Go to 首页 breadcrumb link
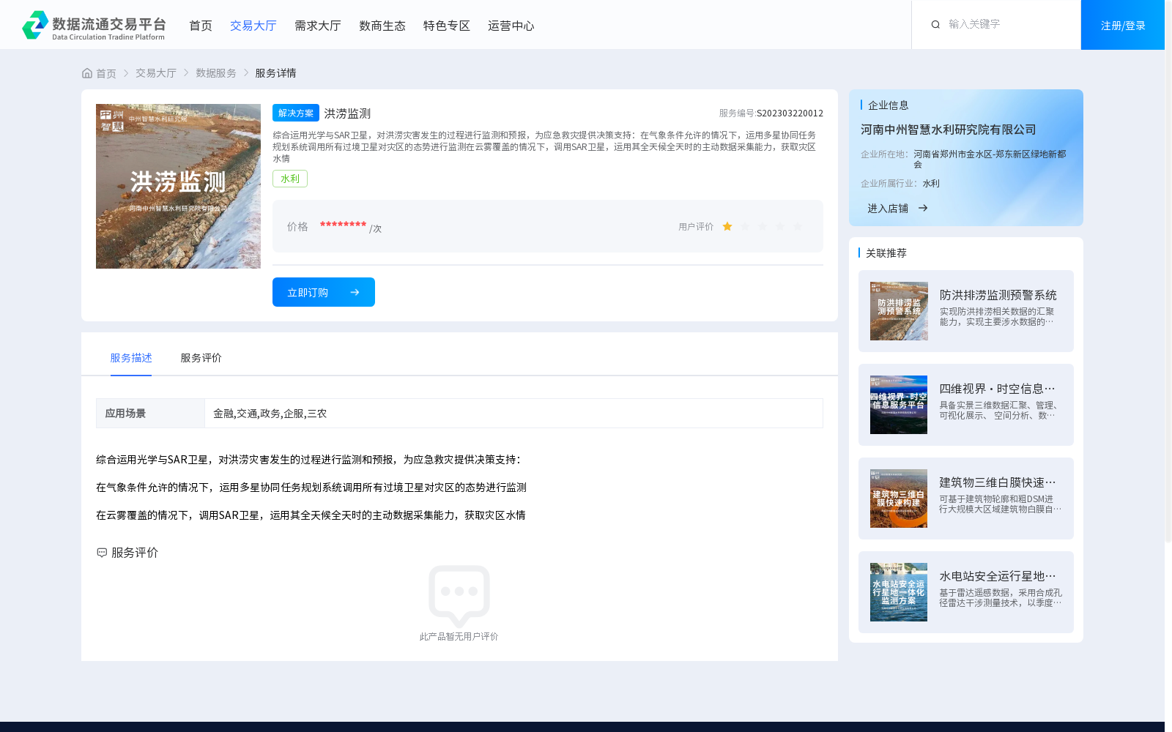The height and width of the screenshot is (732, 1172). (106, 73)
